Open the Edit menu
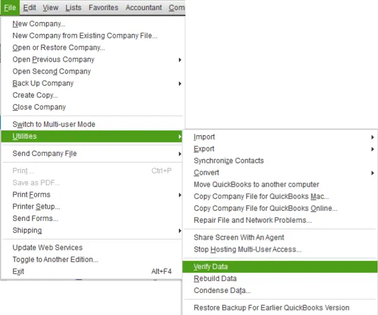The height and width of the screenshot is (315, 378). pos(30,8)
